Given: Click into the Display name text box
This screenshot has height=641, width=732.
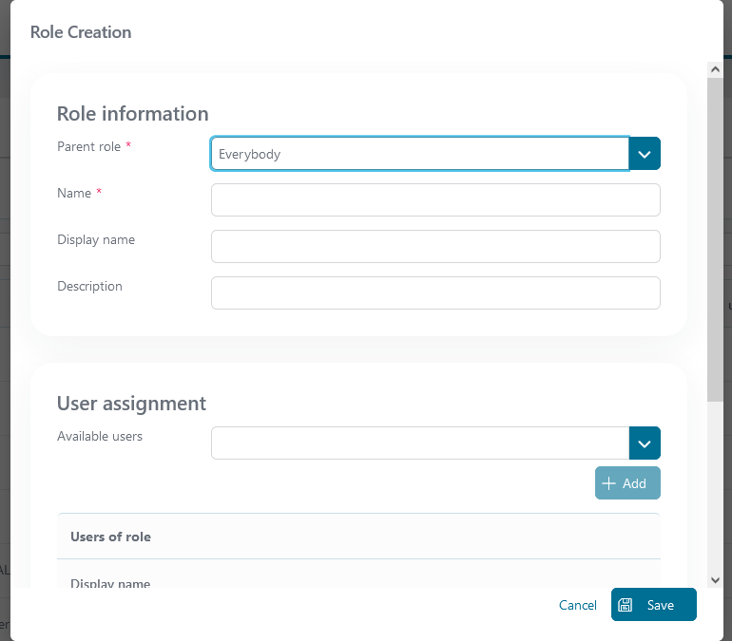Looking at the screenshot, I should pyautogui.click(x=435, y=247).
